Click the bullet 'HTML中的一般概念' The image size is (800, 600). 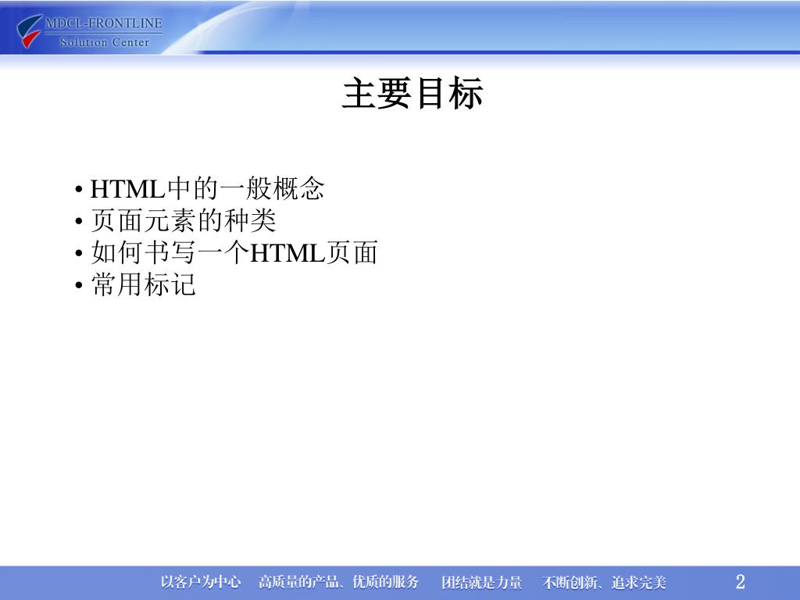coord(207,189)
